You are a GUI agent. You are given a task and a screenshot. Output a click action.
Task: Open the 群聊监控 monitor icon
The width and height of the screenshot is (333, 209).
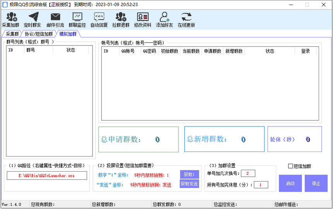tap(77, 20)
